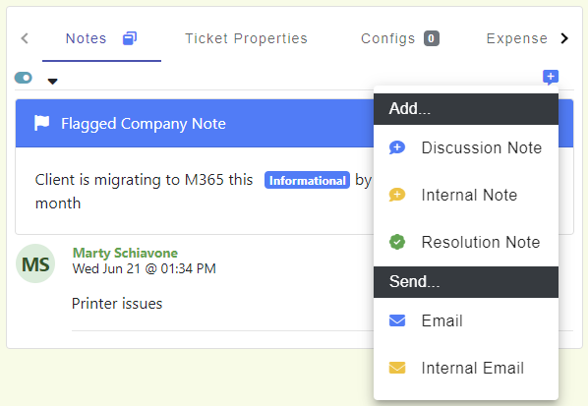The width and height of the screenshot is (588, 406).
Task: Click the 'Printer issues' note text
Action: pos(117,304)
